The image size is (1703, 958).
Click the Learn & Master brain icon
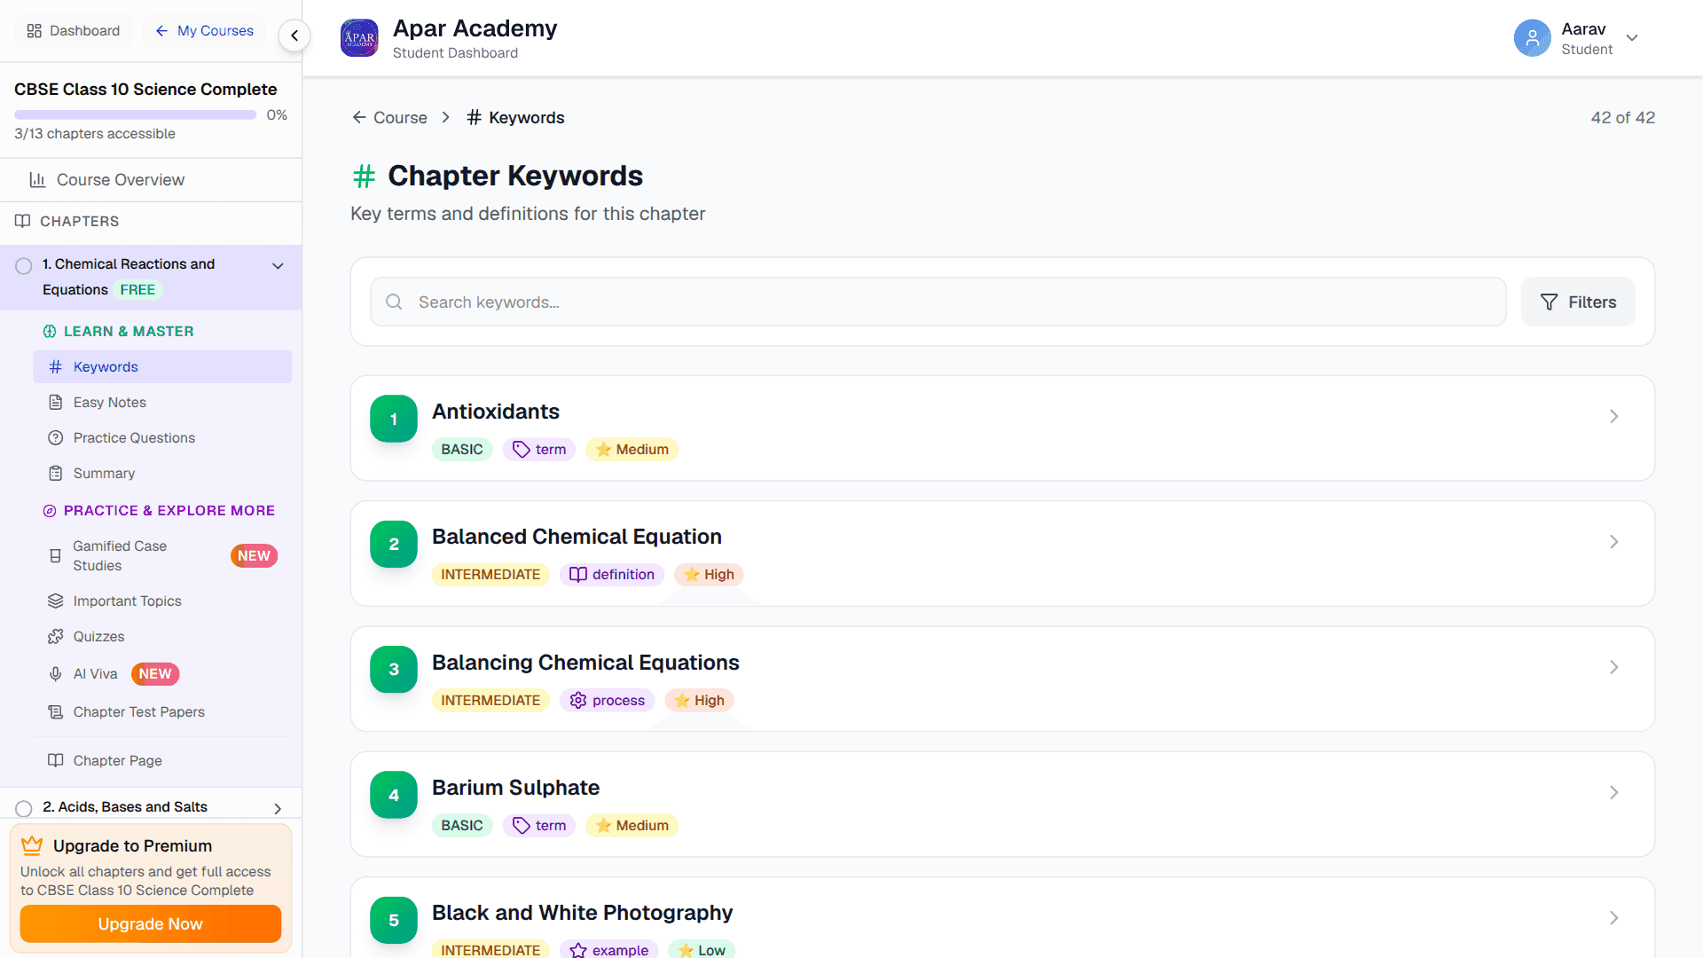coord(50,332)
